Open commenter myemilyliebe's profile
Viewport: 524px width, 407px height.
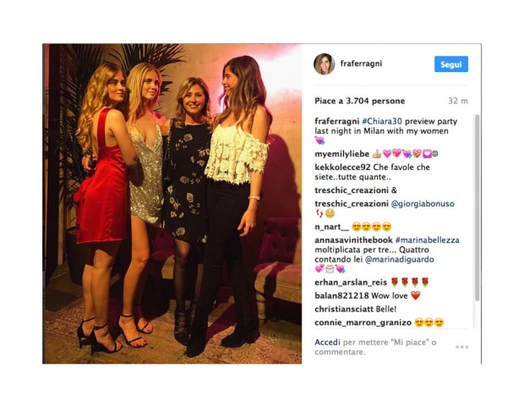click(x=342, y=154)
